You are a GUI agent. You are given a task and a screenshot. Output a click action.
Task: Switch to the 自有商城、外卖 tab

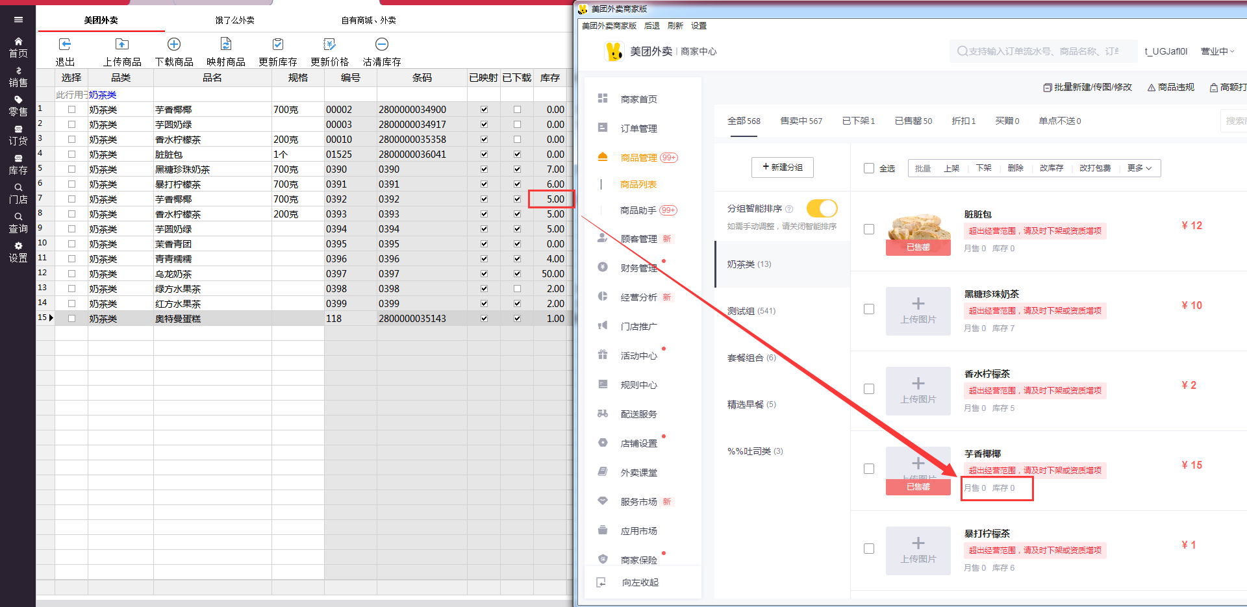pos(369,20)
